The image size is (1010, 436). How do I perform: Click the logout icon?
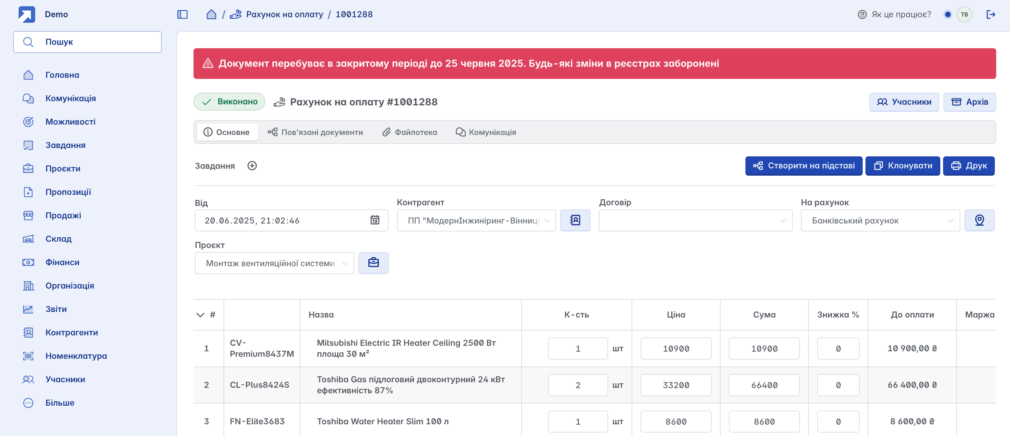coord(990,14)
